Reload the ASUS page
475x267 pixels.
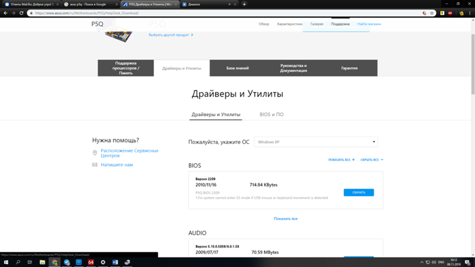coord(21,13)
